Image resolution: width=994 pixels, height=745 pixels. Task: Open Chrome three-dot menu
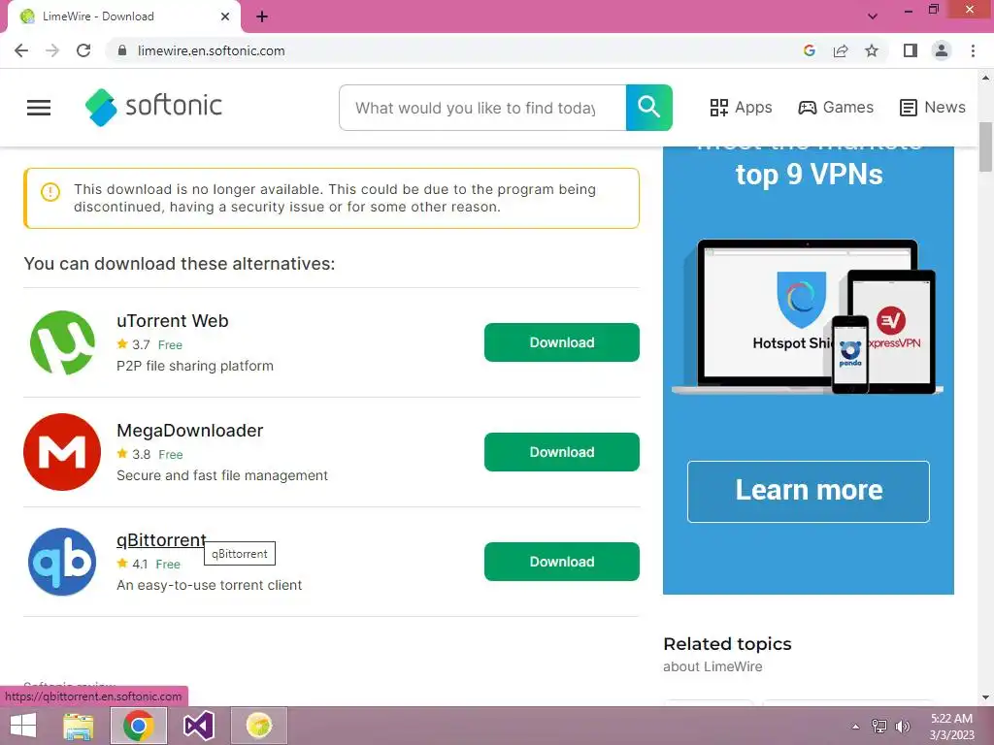[973, 50]
